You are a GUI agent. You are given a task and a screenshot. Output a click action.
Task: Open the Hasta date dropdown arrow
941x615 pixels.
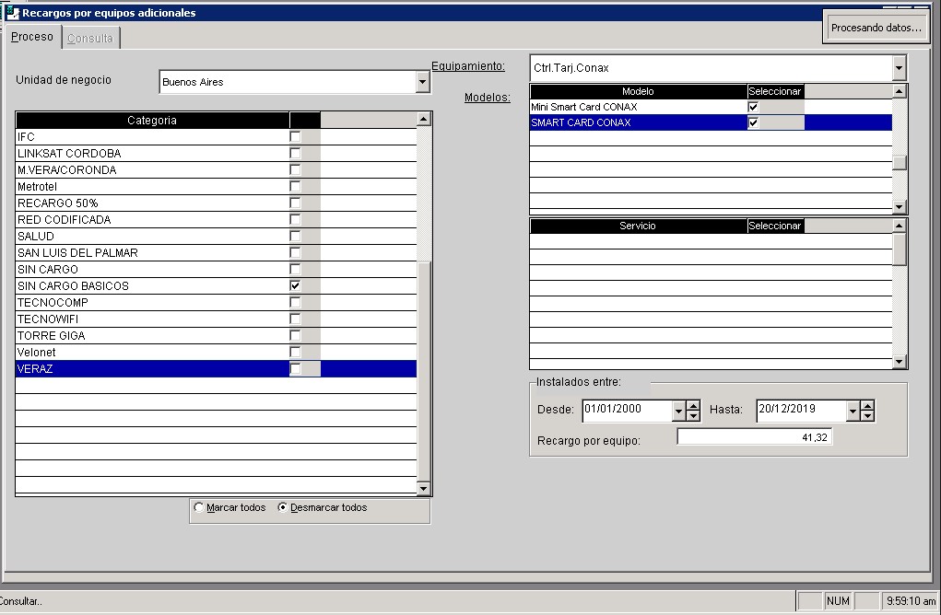pos(853,411)
